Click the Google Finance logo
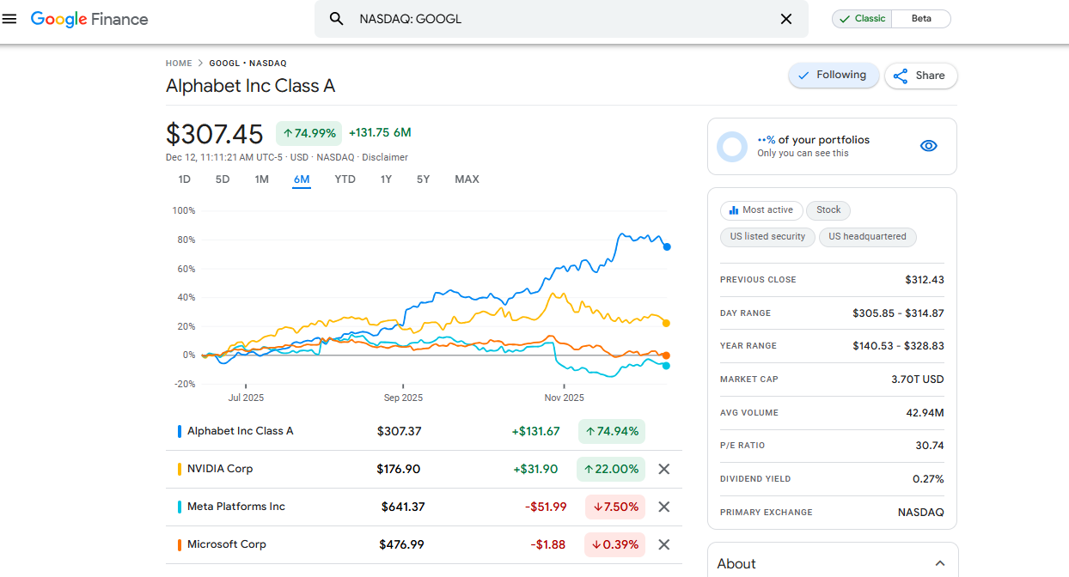 pos(89,19)
